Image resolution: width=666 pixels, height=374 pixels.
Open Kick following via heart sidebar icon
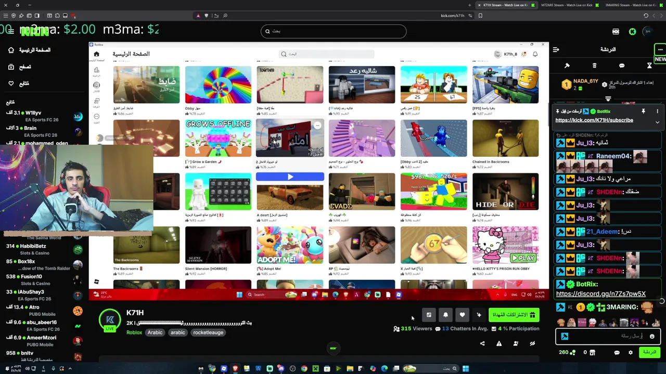coord(11,83)
